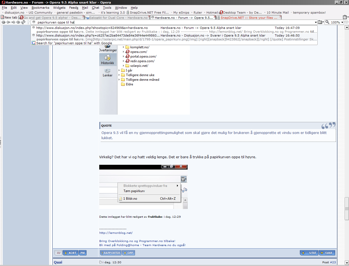Open the general pastebin bookmark

[74, 13]
